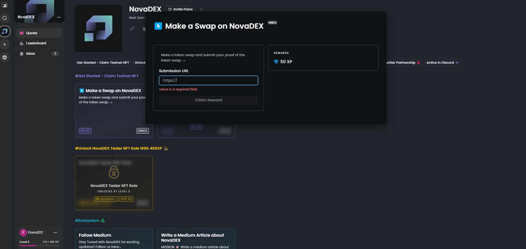Screen dimensions: 526x249
Task: Go to the Quests section
Action: click(39, 33)
